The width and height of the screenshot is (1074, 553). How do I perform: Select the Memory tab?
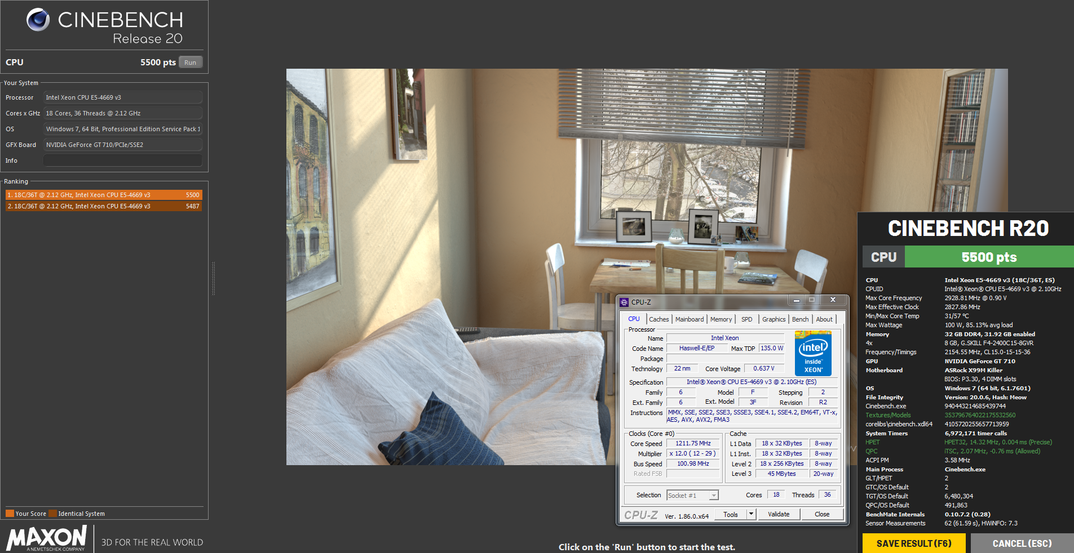721,319
